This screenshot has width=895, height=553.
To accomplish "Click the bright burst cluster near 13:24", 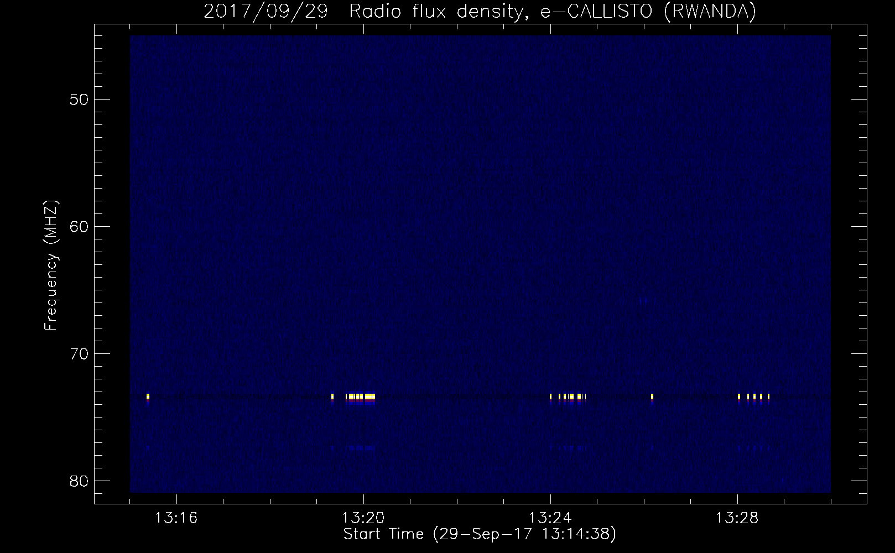I will (568, 398).
